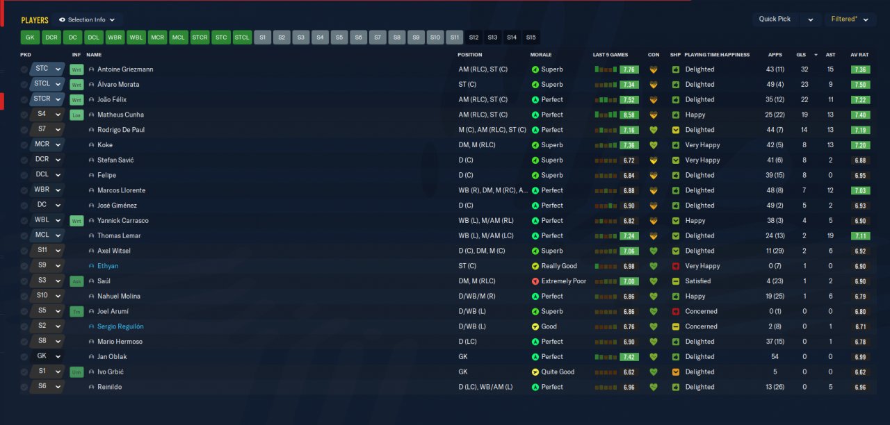
Task: Click the red match sharpness icon for Joel Arumí
Action: click(675, 312)
